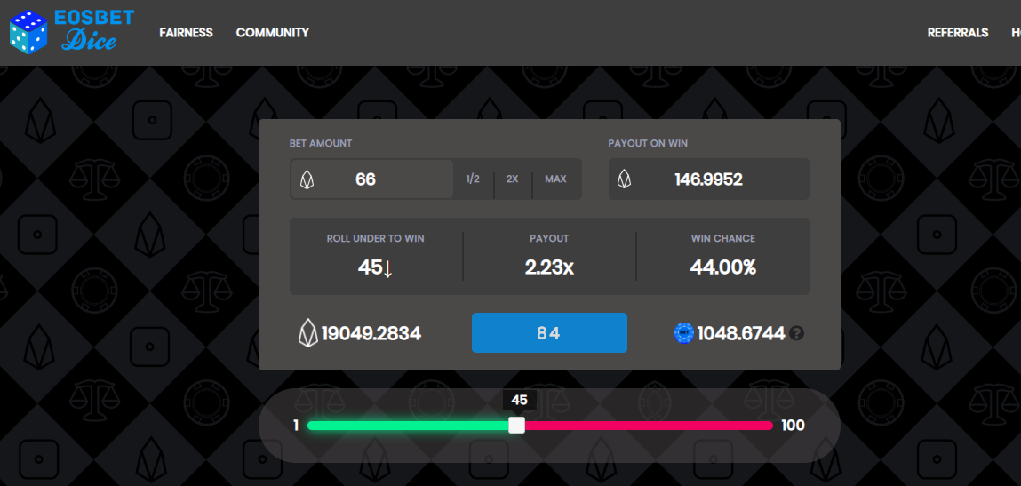Halve the bet with the 1/2 button
Viewport: 1021px width, 486px height.
pyautogui.click(x=473, y=179)
